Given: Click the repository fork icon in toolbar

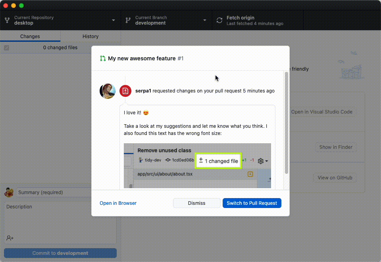Looking at the screenshot, I should coord(7,20).
